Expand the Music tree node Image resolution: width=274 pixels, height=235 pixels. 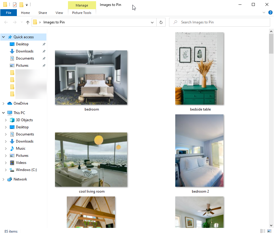[6, 148]
